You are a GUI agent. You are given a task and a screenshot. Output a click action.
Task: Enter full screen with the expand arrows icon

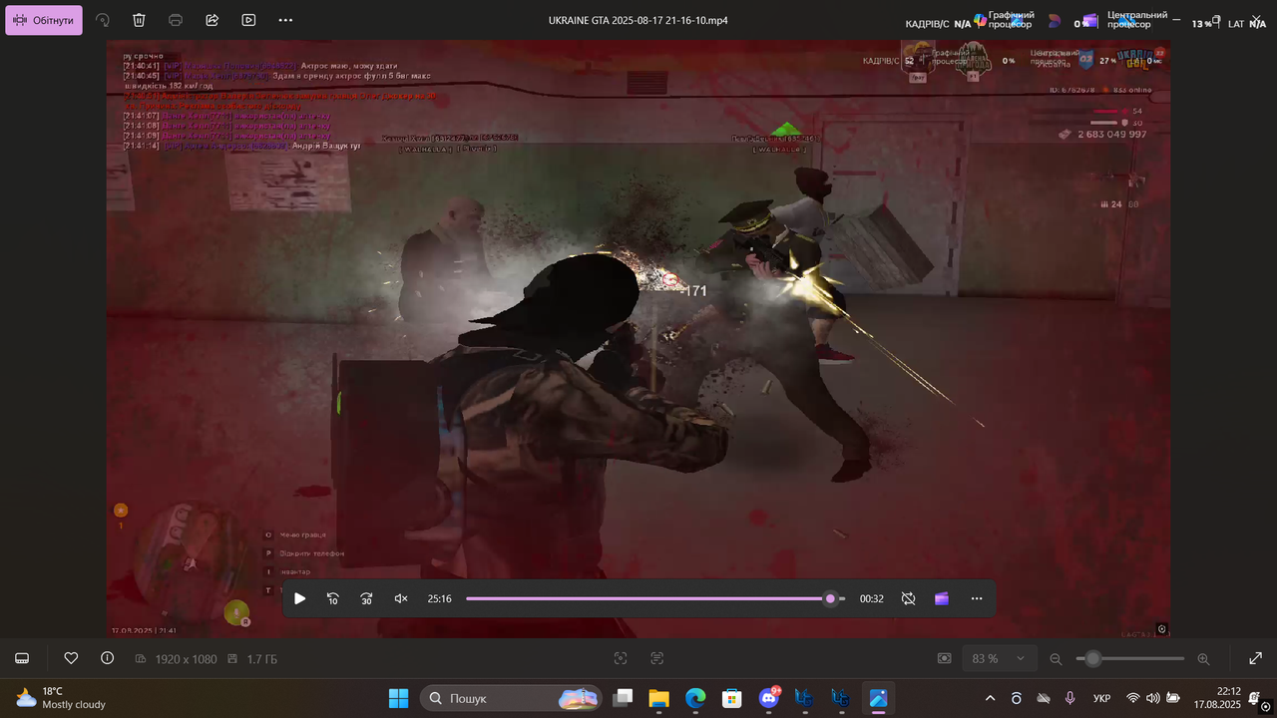pyautogui.click(x=1256, y=658)
